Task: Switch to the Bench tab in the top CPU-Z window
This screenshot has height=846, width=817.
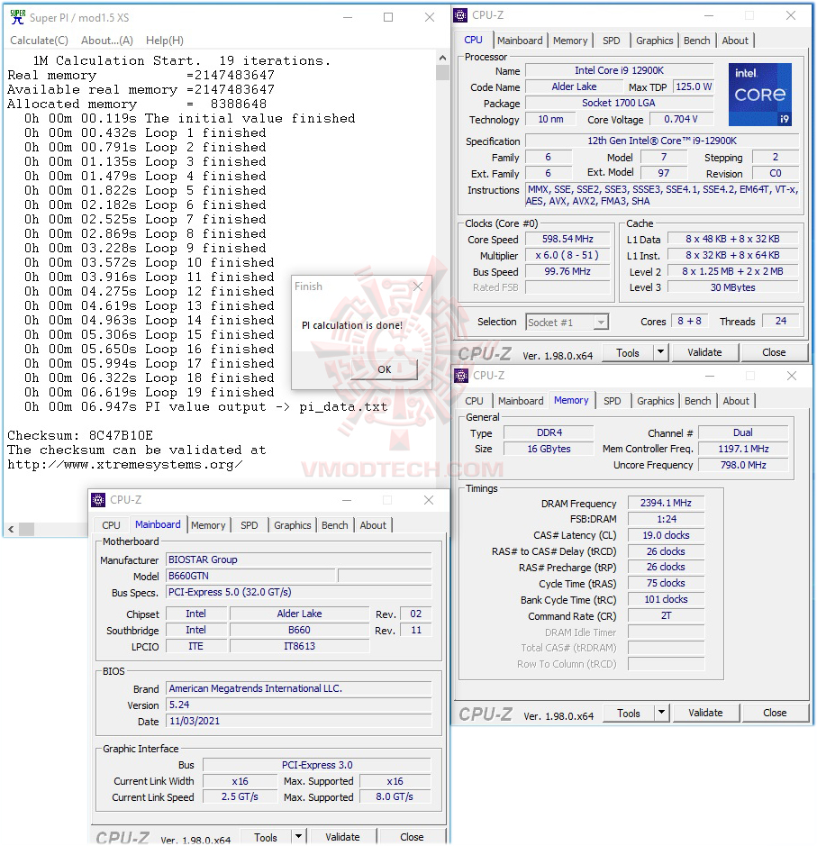Action: pos(696,41)
